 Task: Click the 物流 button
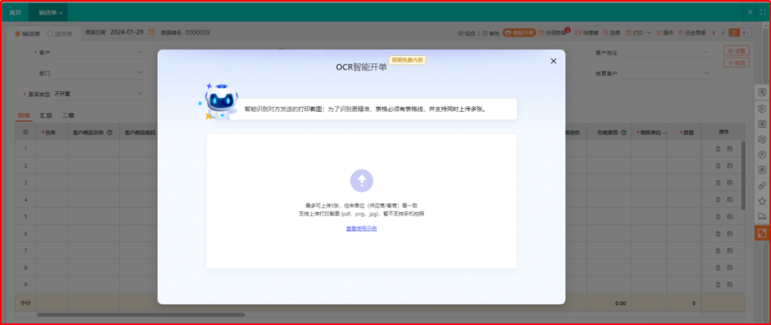pos(736,62)
